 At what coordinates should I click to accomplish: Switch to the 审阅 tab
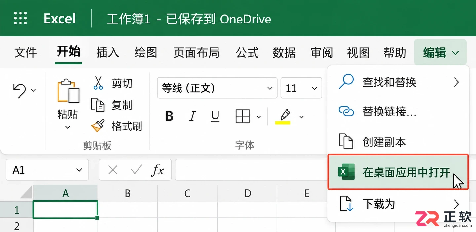(322, 52)
